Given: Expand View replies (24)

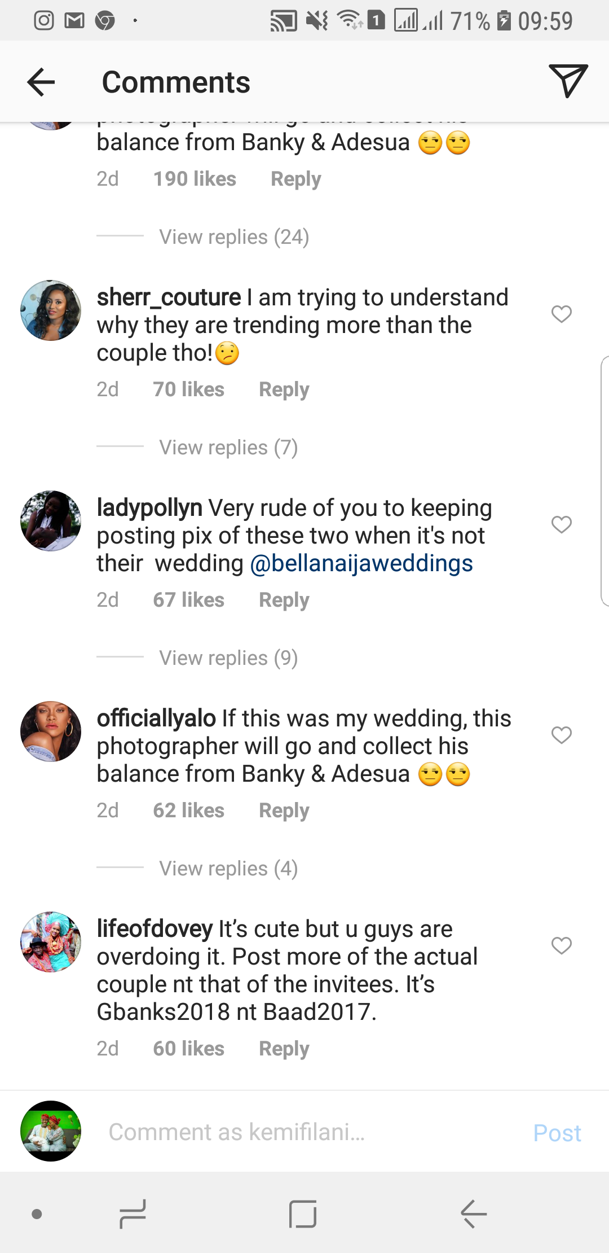Looking at the screenshot, I should [234, 237].
